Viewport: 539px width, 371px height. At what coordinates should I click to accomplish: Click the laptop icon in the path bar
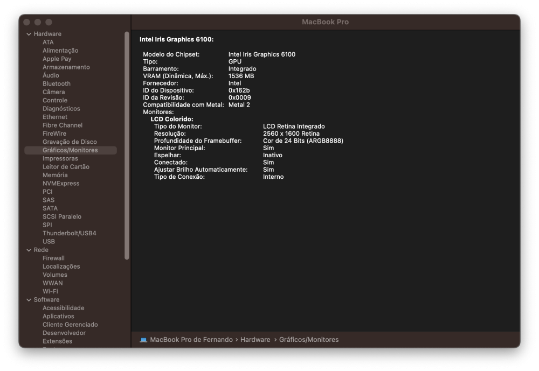click(x=143, y=340)
